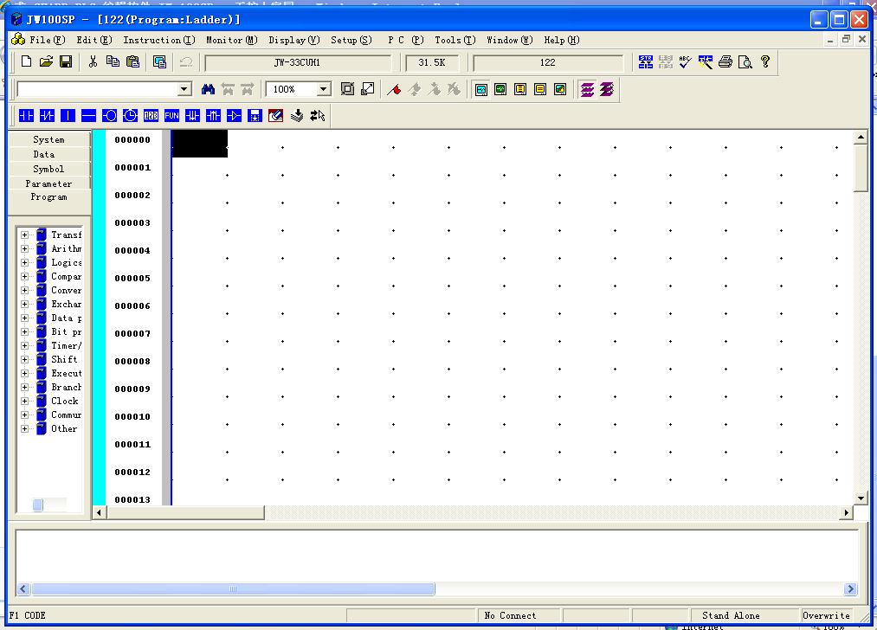
Task: Click the FUN function instruction icon
Action: pos(171,115)
